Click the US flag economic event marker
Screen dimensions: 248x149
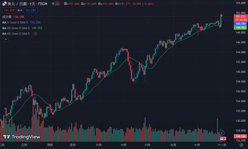(x=222, y=138)
